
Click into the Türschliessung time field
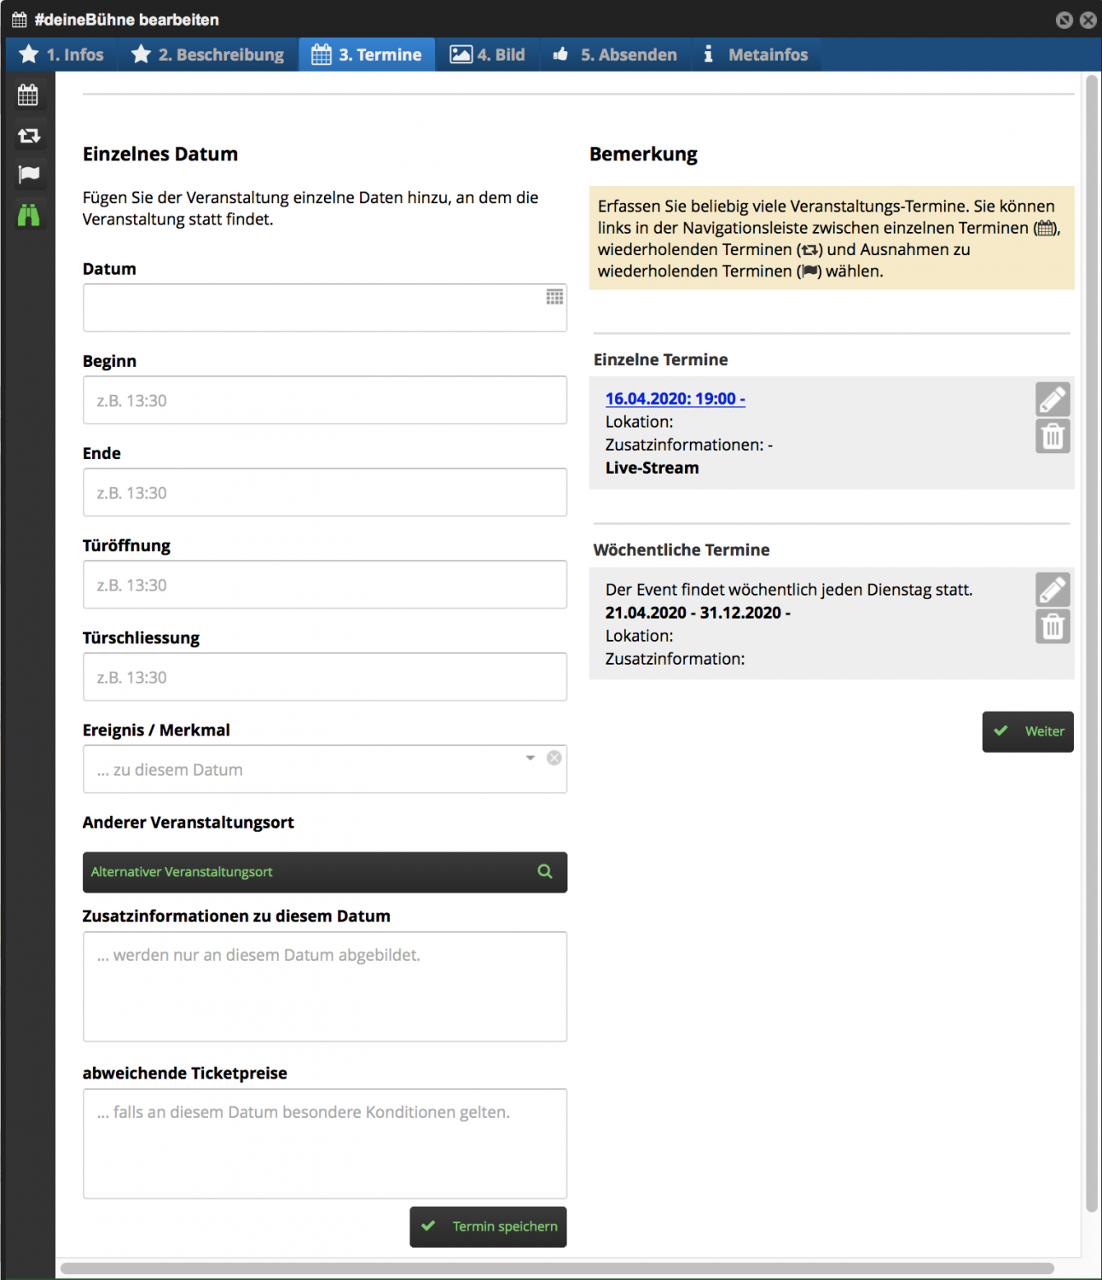pyautogui.click(x=325, y=677)
